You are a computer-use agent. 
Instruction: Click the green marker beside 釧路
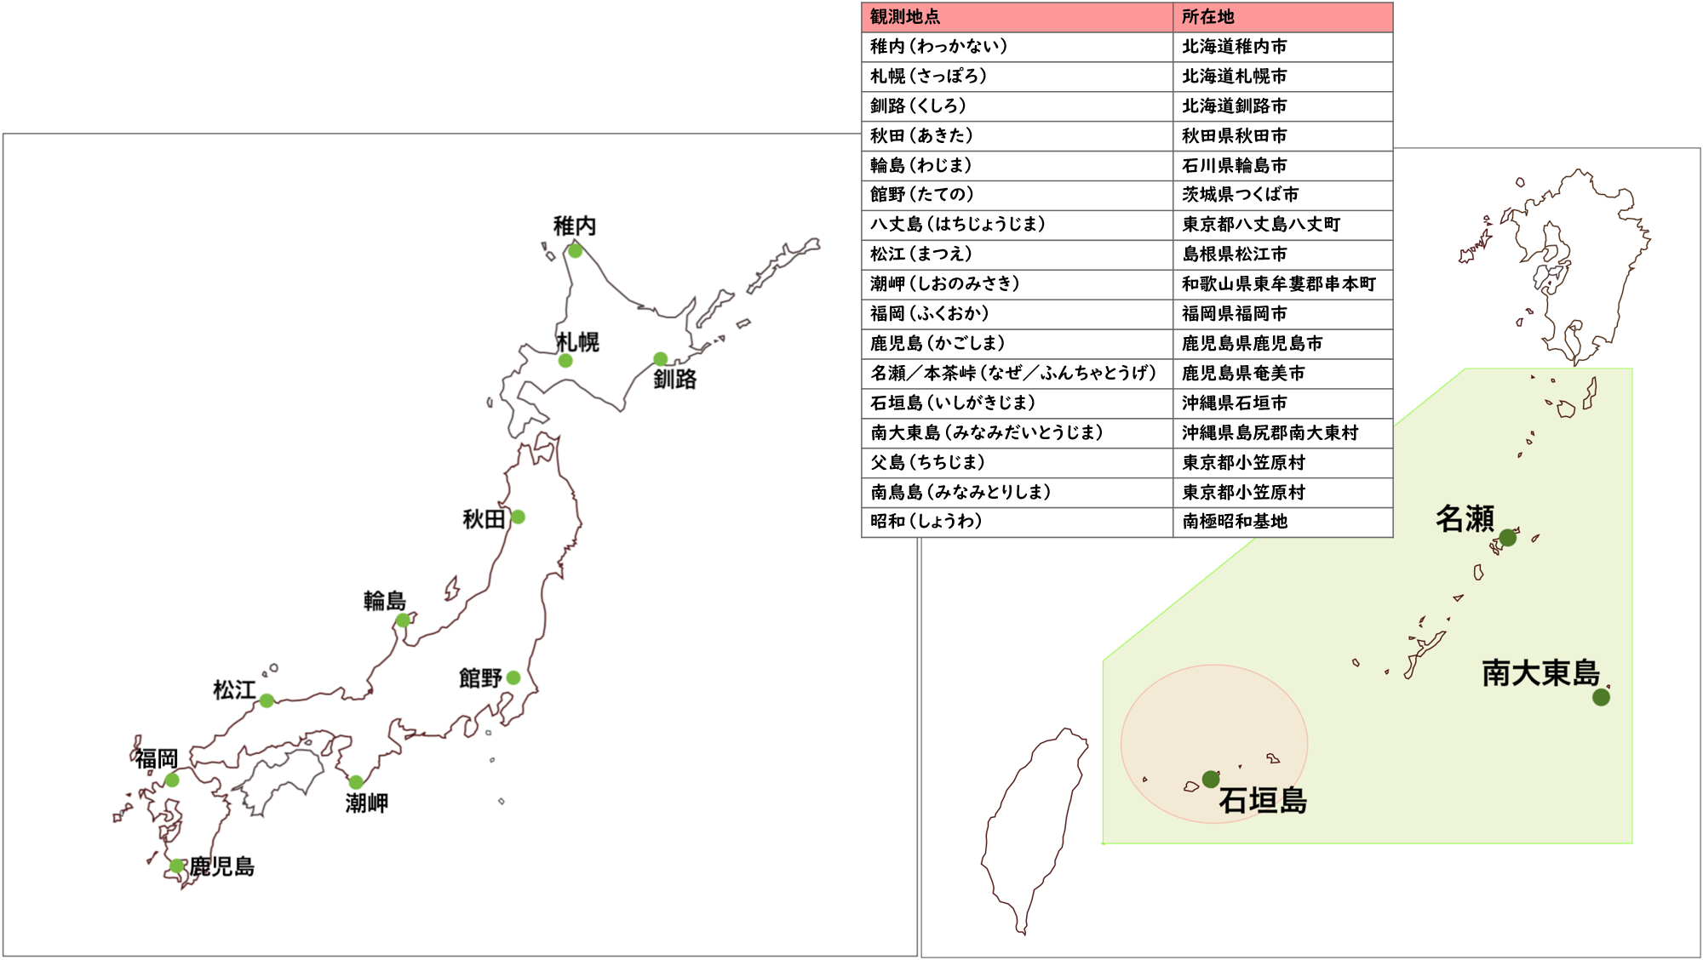[x=661, y=359]
